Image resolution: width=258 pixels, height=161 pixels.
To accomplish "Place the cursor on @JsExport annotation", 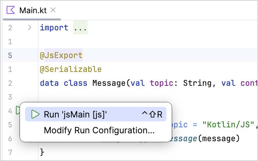I will tap(61, 55).
